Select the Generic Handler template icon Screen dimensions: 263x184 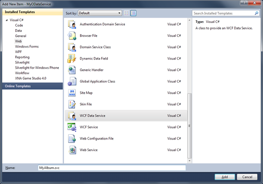point(72,70)
